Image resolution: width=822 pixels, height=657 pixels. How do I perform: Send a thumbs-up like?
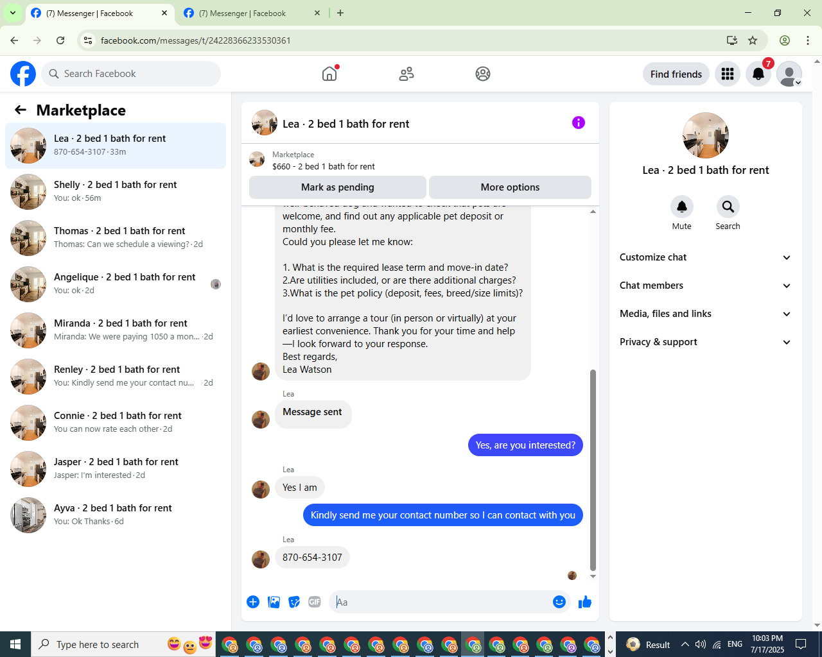point(585,602)
